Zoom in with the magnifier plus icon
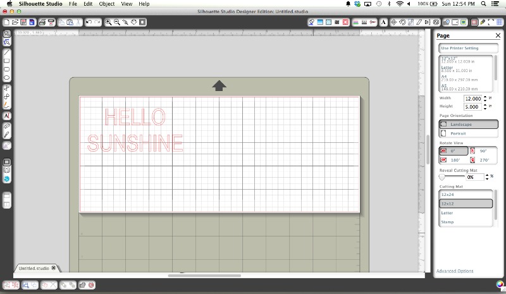 pyautogui.click(x=108, y=22)
